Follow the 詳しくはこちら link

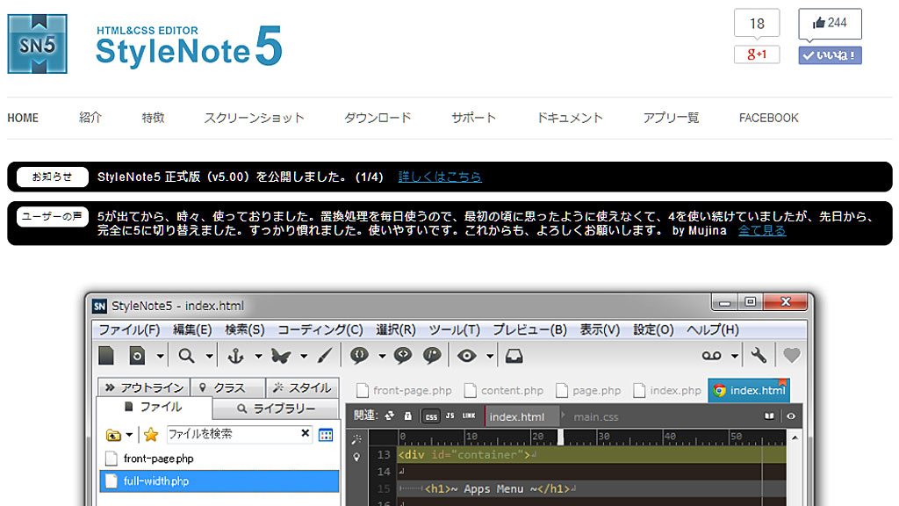tap(440, 177)
